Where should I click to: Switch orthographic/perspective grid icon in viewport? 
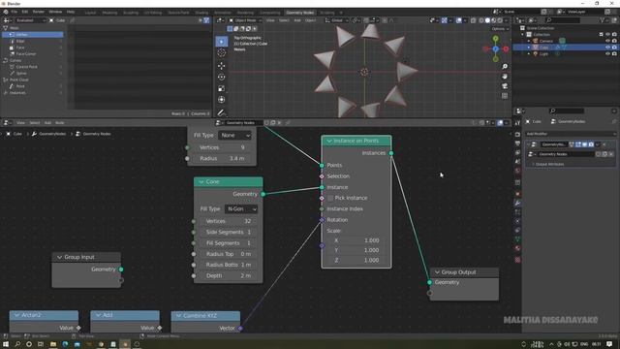505,96
